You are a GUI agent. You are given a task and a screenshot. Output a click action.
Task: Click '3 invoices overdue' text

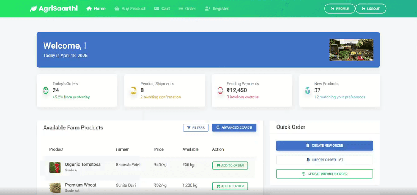(x=243, y=97)
